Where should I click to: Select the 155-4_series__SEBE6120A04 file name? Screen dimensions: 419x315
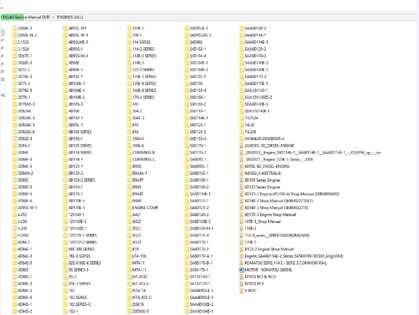tap(277, 235)
